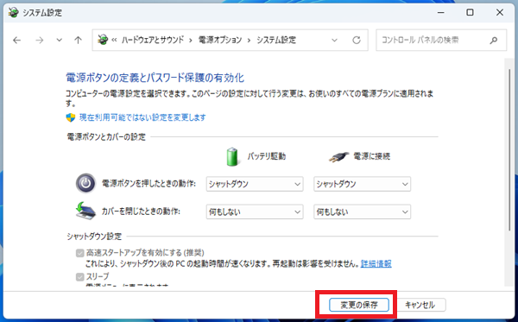The height and width of the screenshot is (322, 518).
Task: Focus the コントロール パネルの検索 search box
Action: [x=441, y=41]
